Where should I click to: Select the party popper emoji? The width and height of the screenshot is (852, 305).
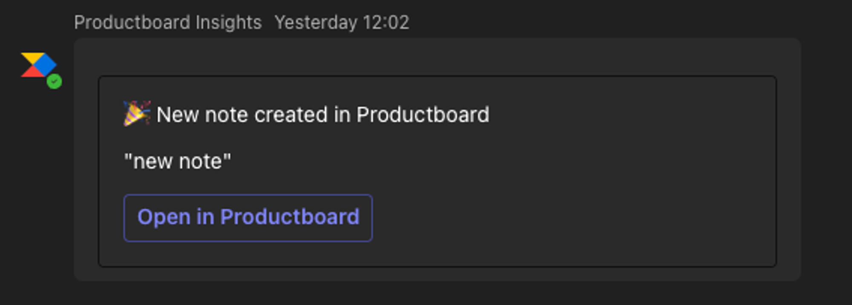click(x=137, y=114)
